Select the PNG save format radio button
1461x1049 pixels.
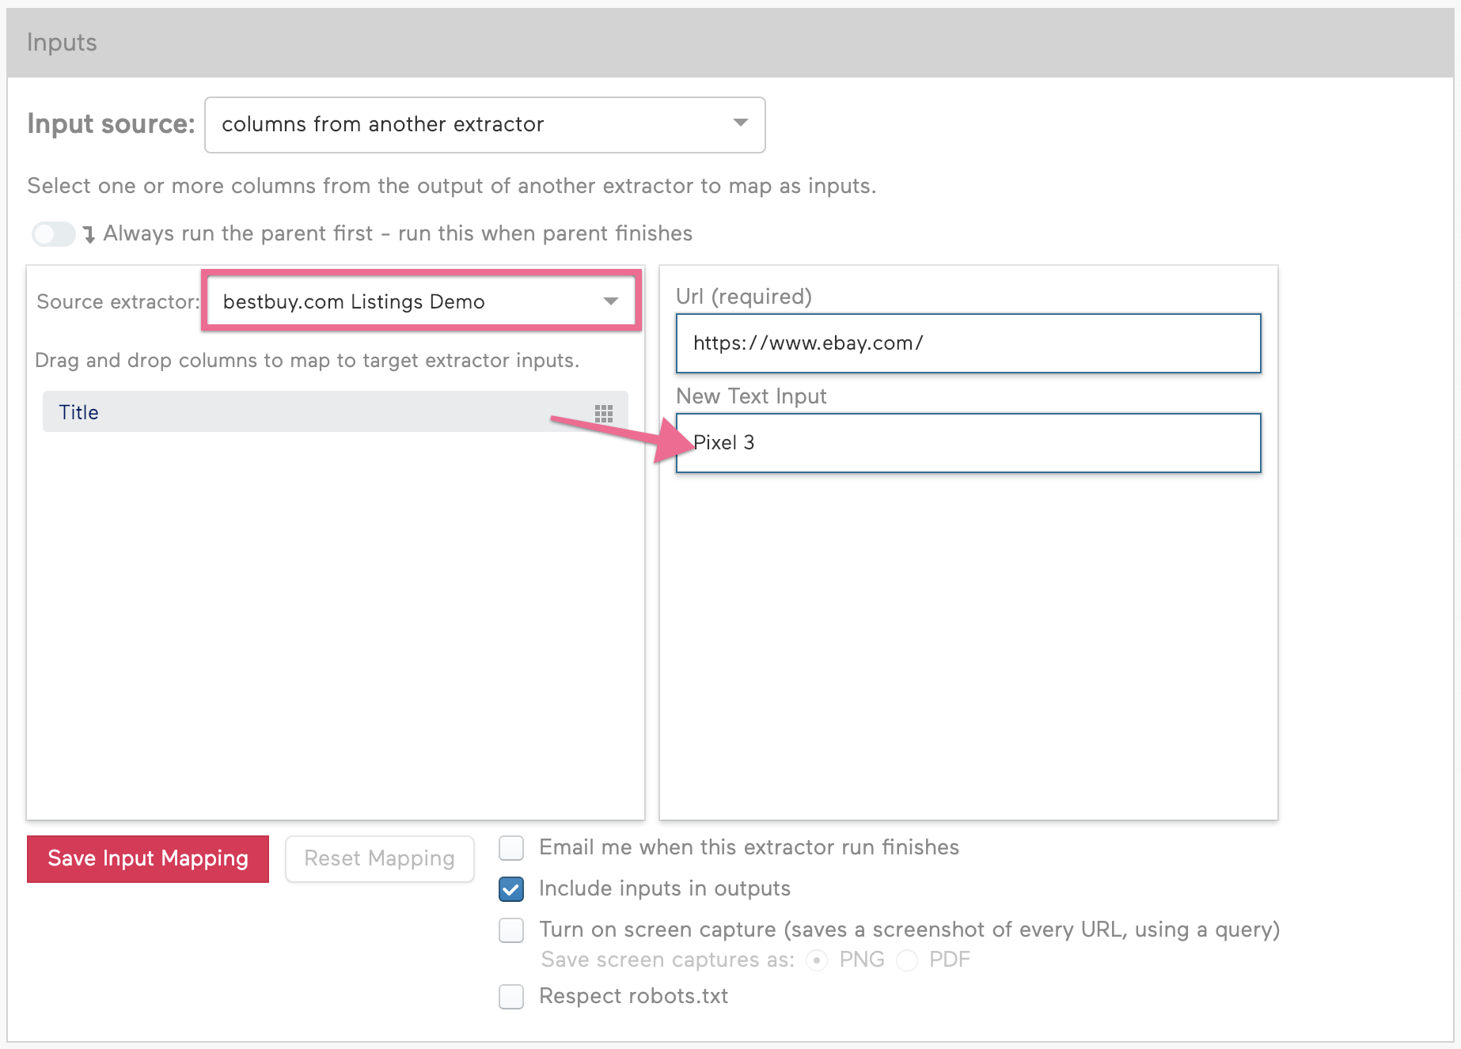click(x=816, y=960)
